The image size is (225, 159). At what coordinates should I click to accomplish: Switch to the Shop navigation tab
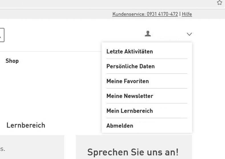(12, 61)
